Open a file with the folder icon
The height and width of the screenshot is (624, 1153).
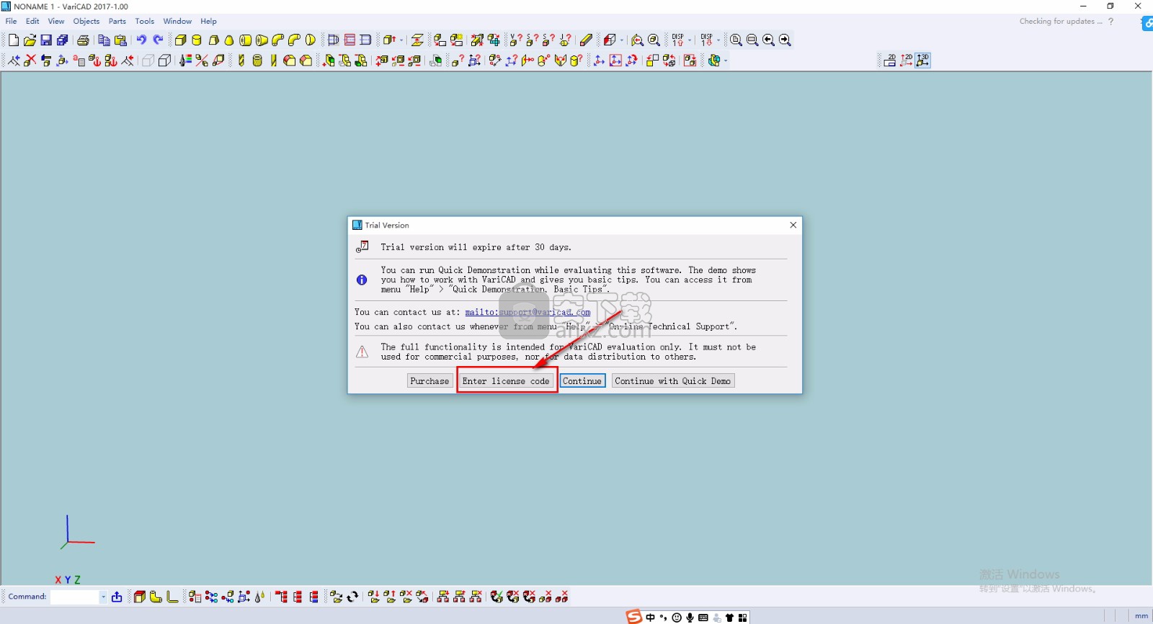coord(30,40)
